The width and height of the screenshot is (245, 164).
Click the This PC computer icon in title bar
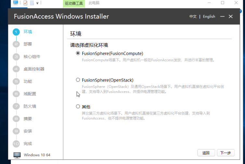16,3
